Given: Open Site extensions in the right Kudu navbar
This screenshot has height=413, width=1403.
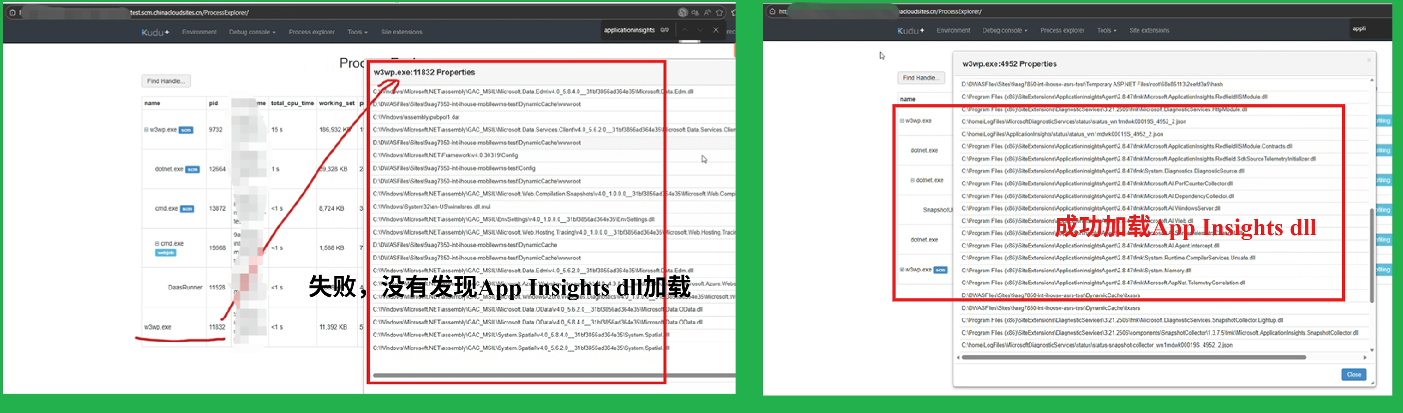Looking at the screenshot, I should [1149, 30].
